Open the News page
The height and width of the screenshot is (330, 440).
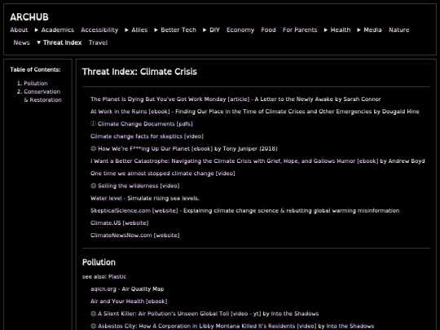tap(22, 42)
